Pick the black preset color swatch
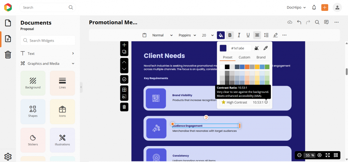 click(227, 67)
